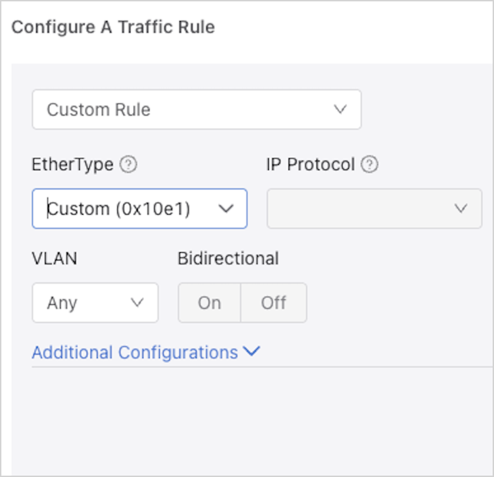This screenshot has height=477, width=494.
Task: Open the VLAN dropdown showing Any
Action: [95, 302]
